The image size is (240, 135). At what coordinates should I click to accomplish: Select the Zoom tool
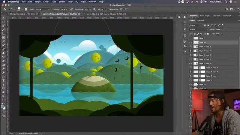(x=3, y=96)
